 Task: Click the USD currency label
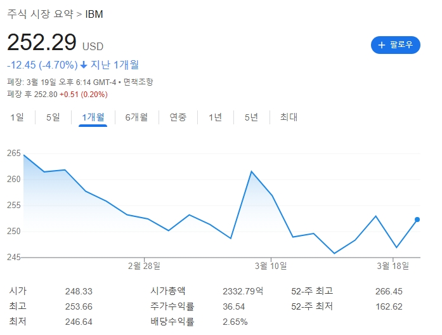(x=93, y=46)
